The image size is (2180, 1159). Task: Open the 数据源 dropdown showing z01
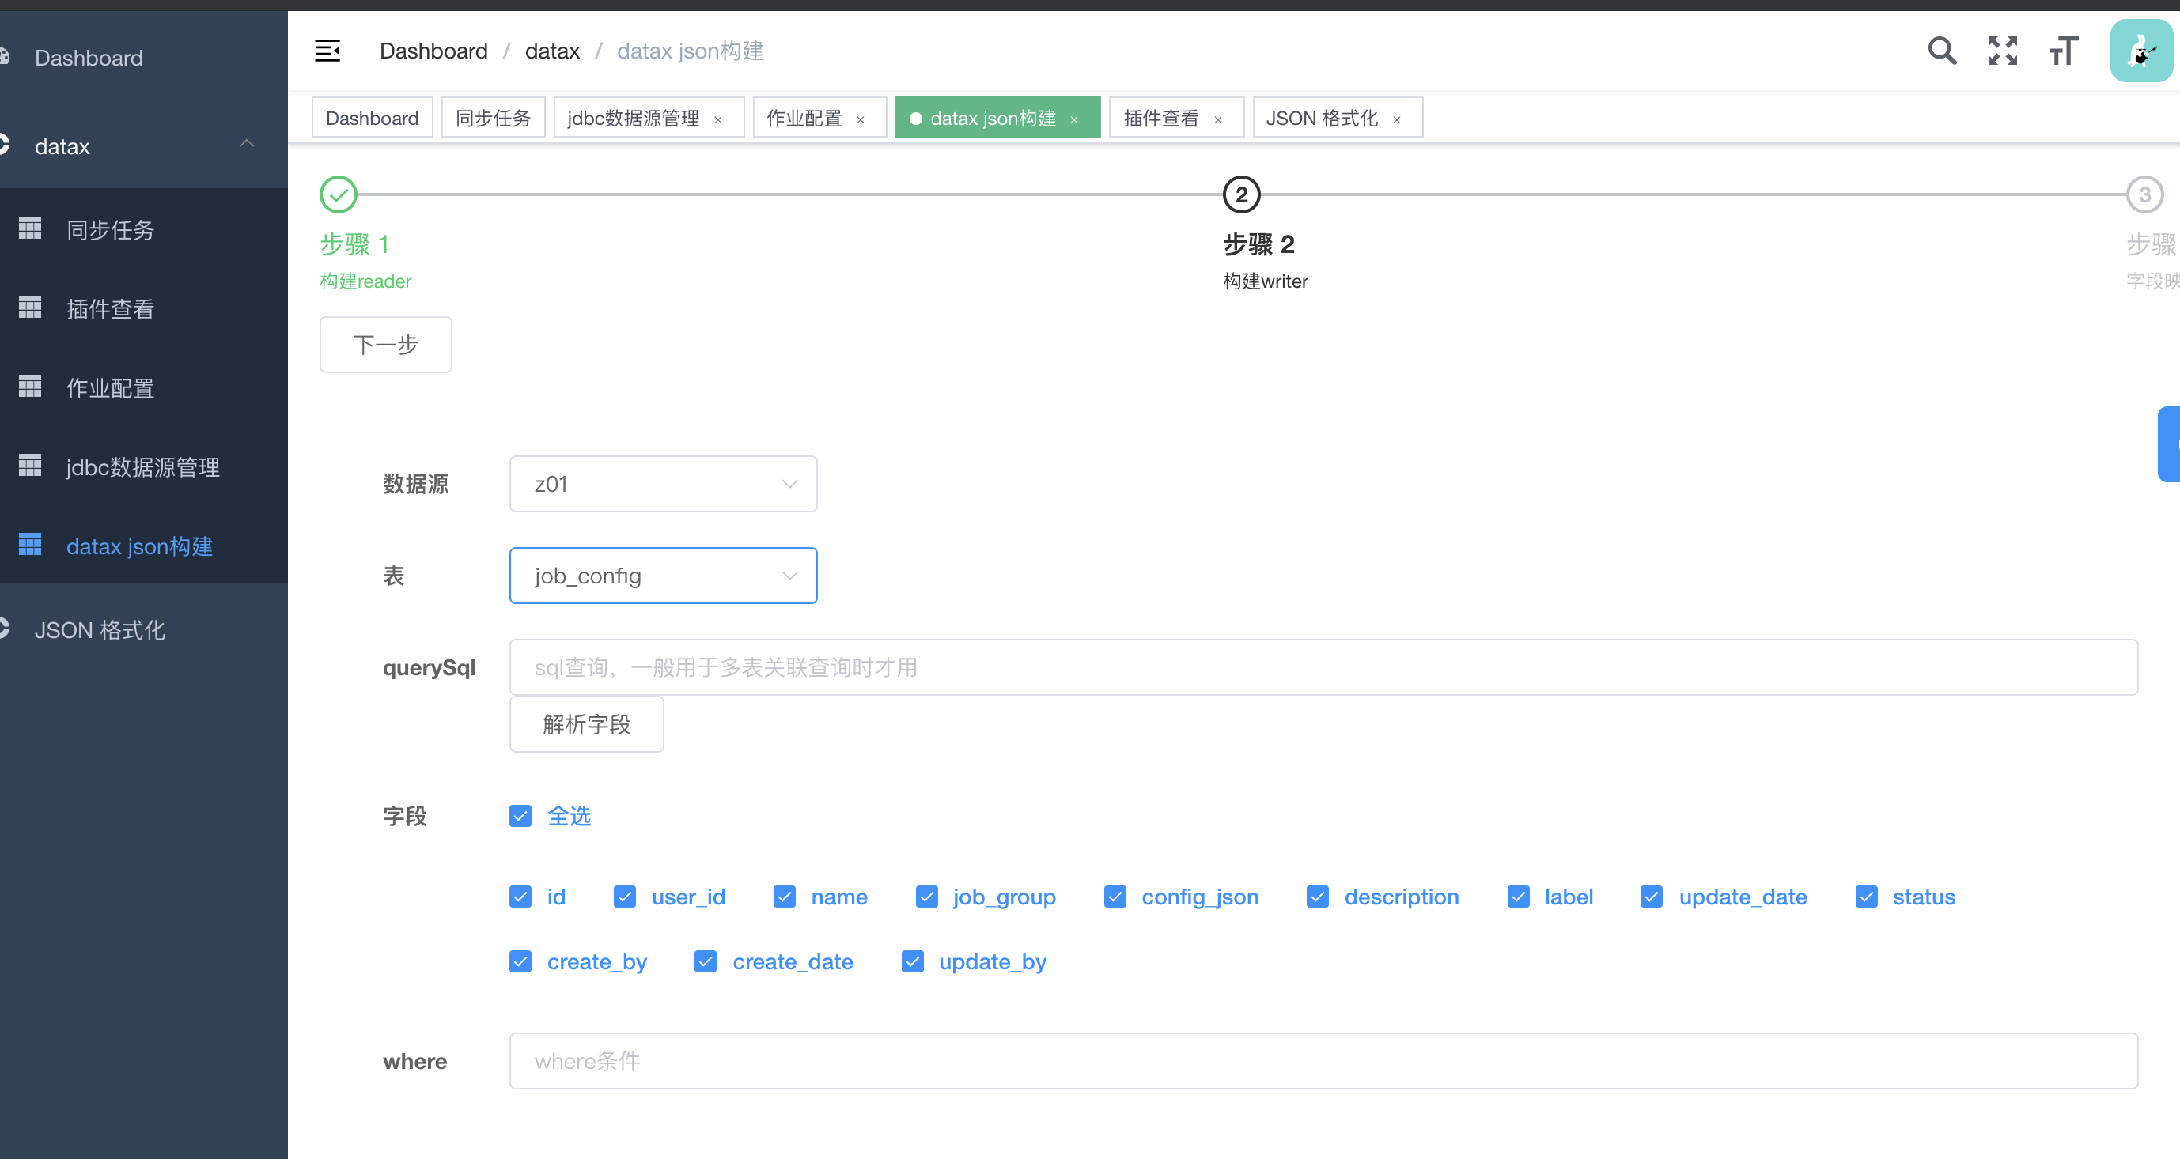(x=663, y=484)
